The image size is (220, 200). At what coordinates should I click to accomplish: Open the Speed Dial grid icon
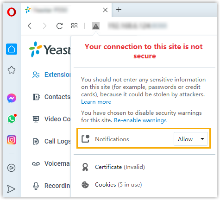coord(74,26)
